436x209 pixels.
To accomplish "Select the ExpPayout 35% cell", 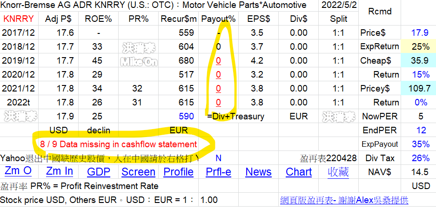I will tap(420, 144).
